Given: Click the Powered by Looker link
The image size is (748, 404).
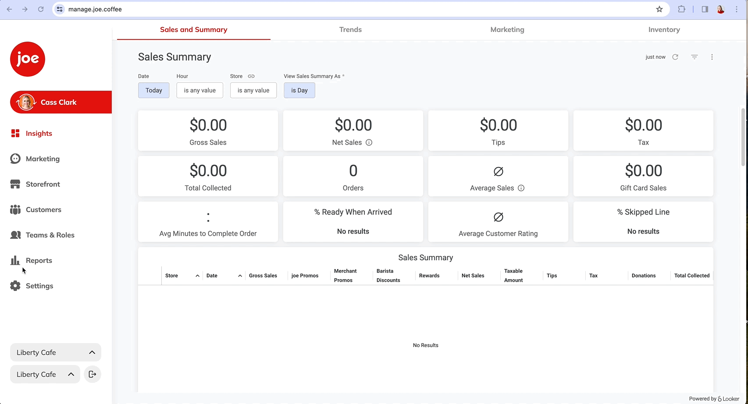Looking at the screenshot, I should (x=714, y=399).
